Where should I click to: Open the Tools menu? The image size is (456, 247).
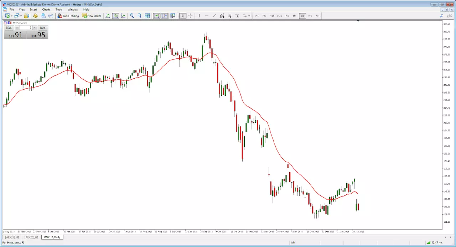59,10
